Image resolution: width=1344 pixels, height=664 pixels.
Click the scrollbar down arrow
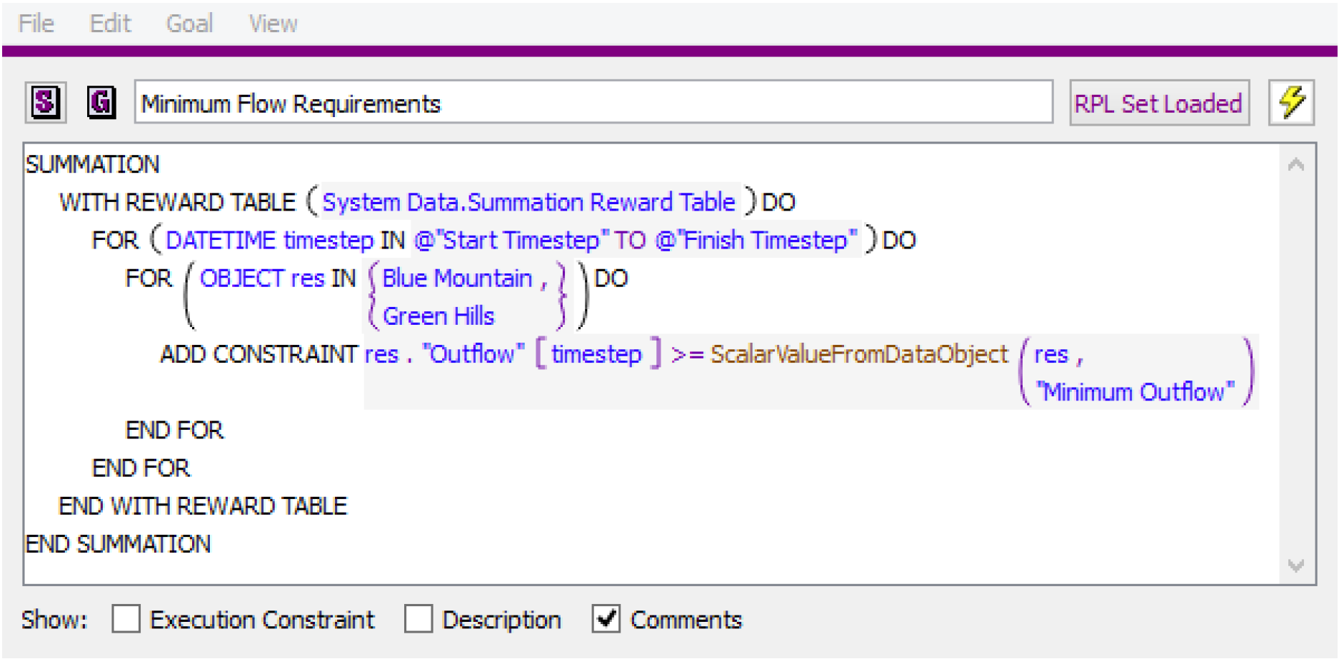pyautogui.click(x=1295, y=565)
